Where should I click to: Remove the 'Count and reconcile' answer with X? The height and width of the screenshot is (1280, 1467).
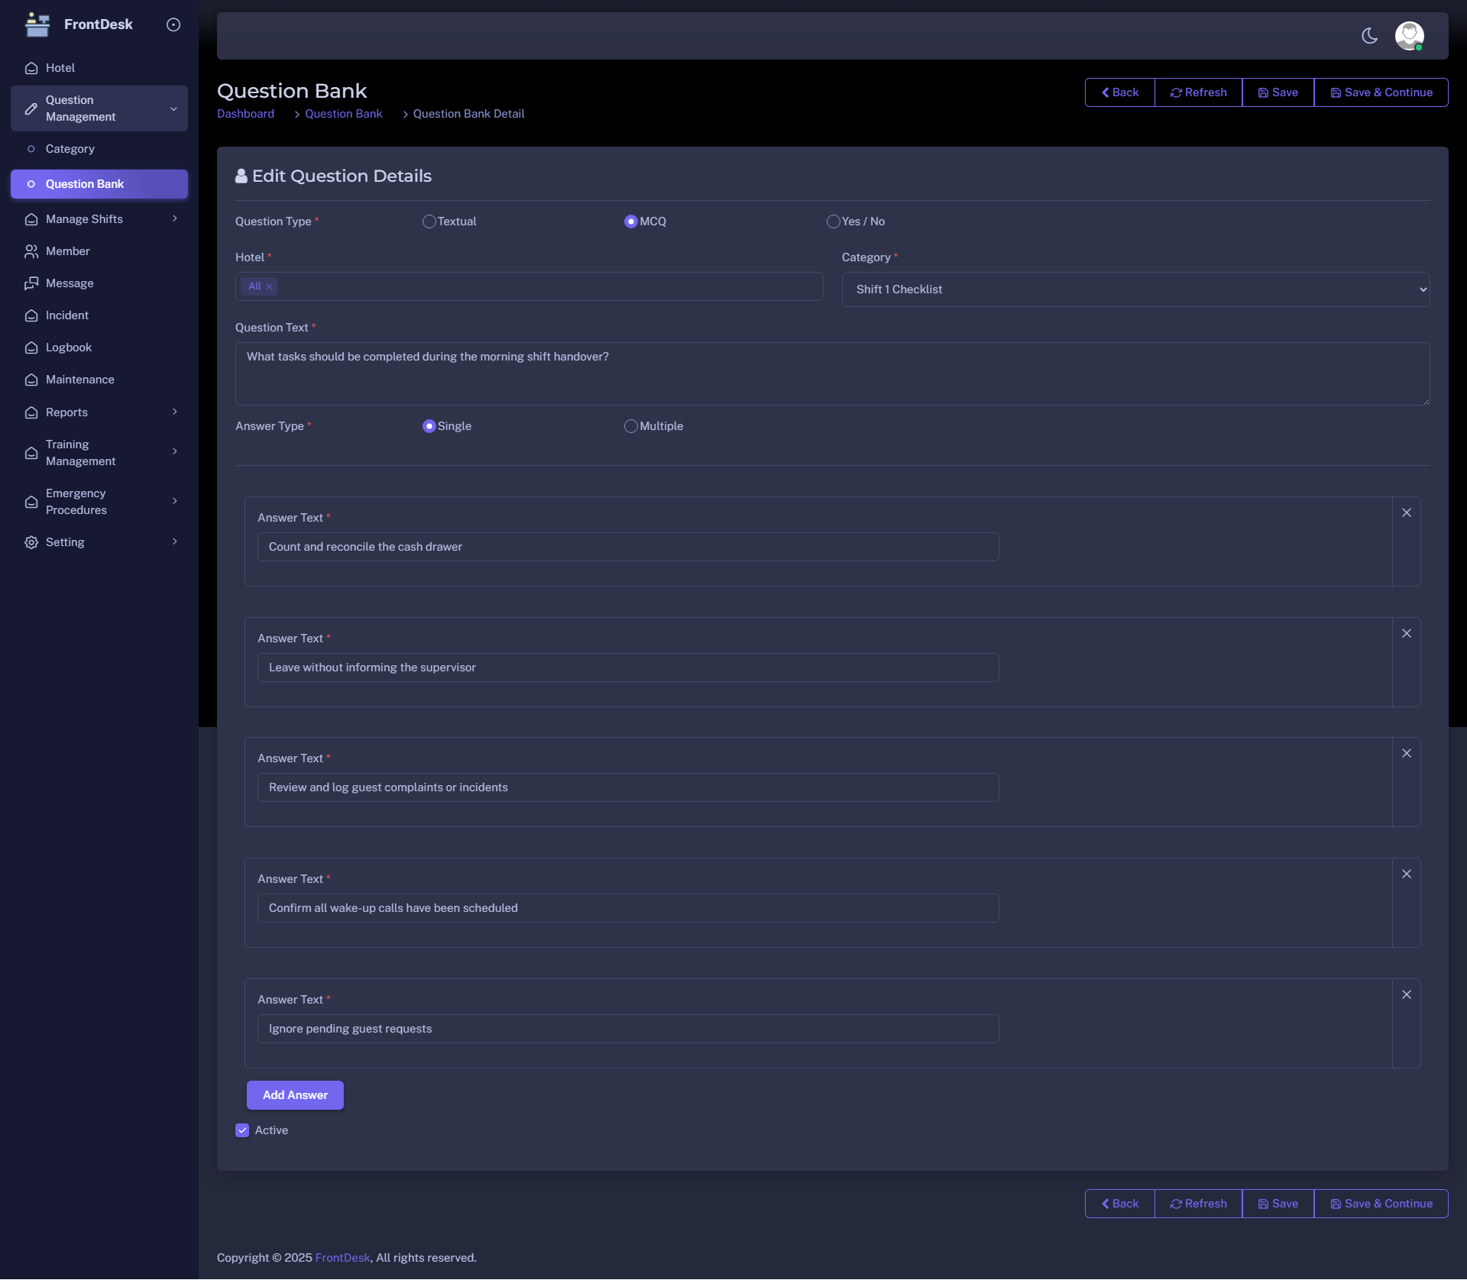pos(1407,513)
